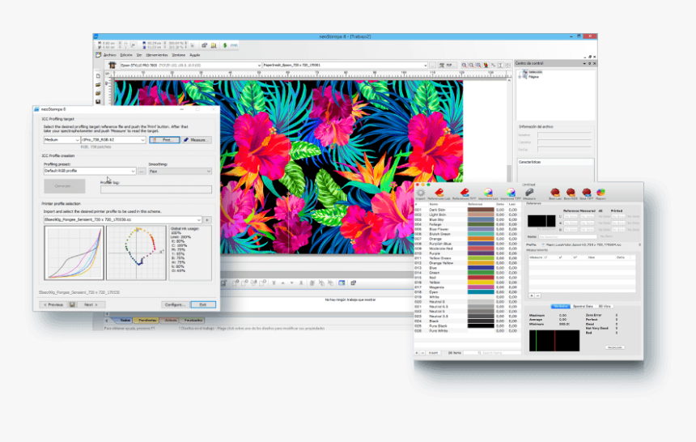Expand the Profiling preset dropdown

tap(89, 172)
